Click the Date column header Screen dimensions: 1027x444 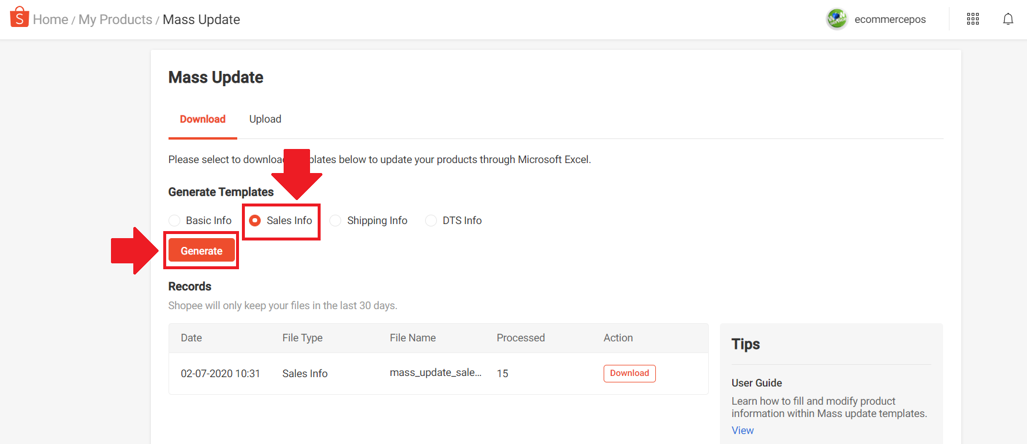(191, 338)
